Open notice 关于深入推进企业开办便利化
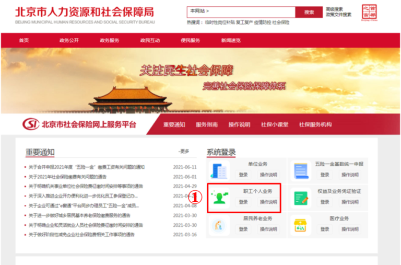Image resolution: width=401 pixels, height=265 pixels. pos(83,196)
